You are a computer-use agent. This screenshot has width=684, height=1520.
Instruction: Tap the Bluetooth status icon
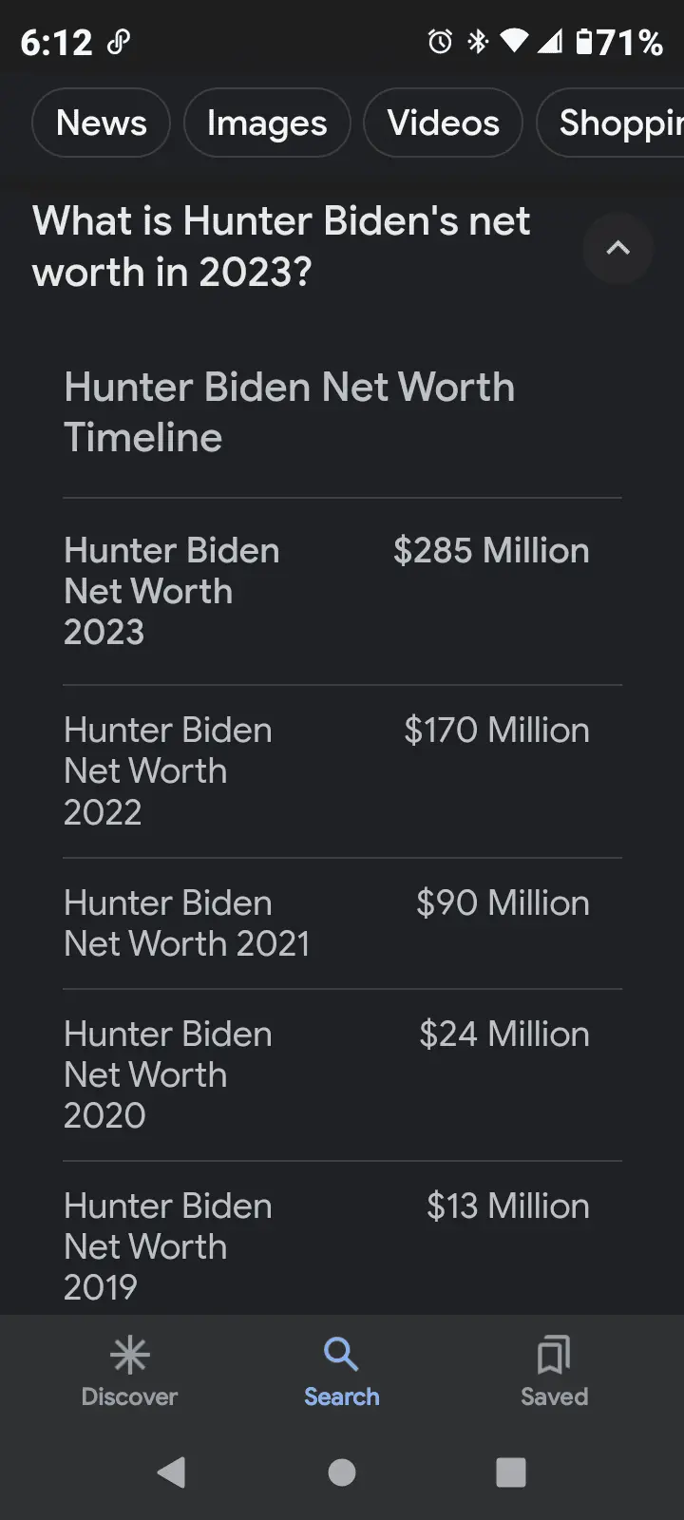point(478,42)
